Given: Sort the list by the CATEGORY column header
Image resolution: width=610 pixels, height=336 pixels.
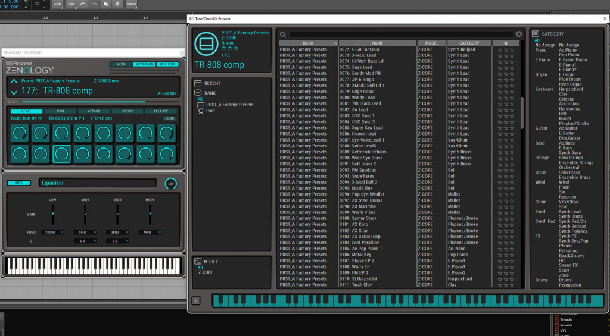Looking at the screenshot, I should pos(469,43).
